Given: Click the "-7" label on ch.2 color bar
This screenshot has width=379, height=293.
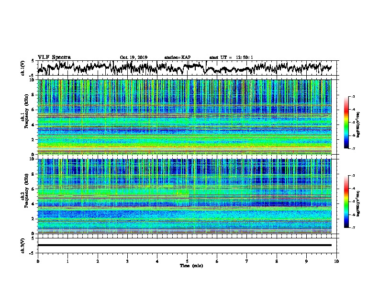Looking at the screenshot, I should coord(353,227).
